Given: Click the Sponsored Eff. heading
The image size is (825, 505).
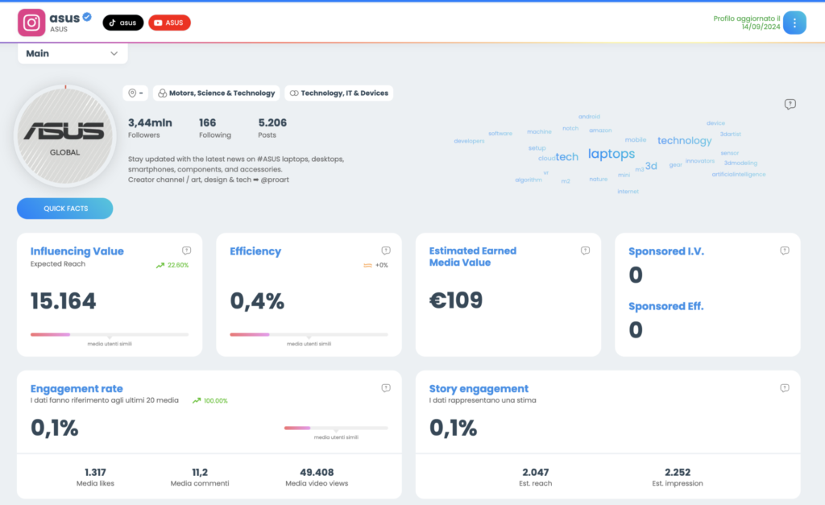Looking at the screenshot, I should [x=665, y=306].
